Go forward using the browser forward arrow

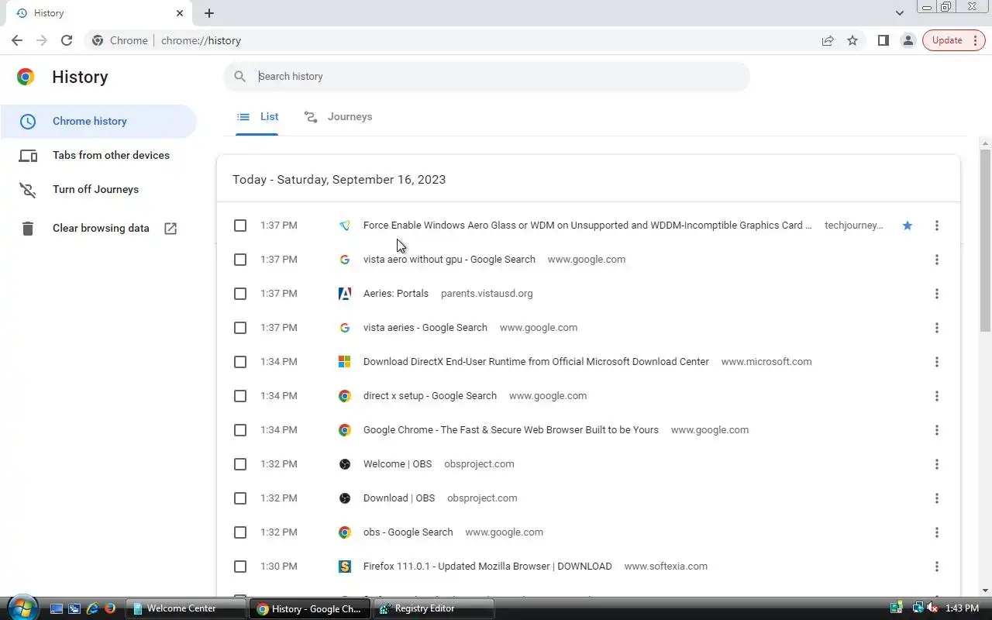tap(42, 40)
